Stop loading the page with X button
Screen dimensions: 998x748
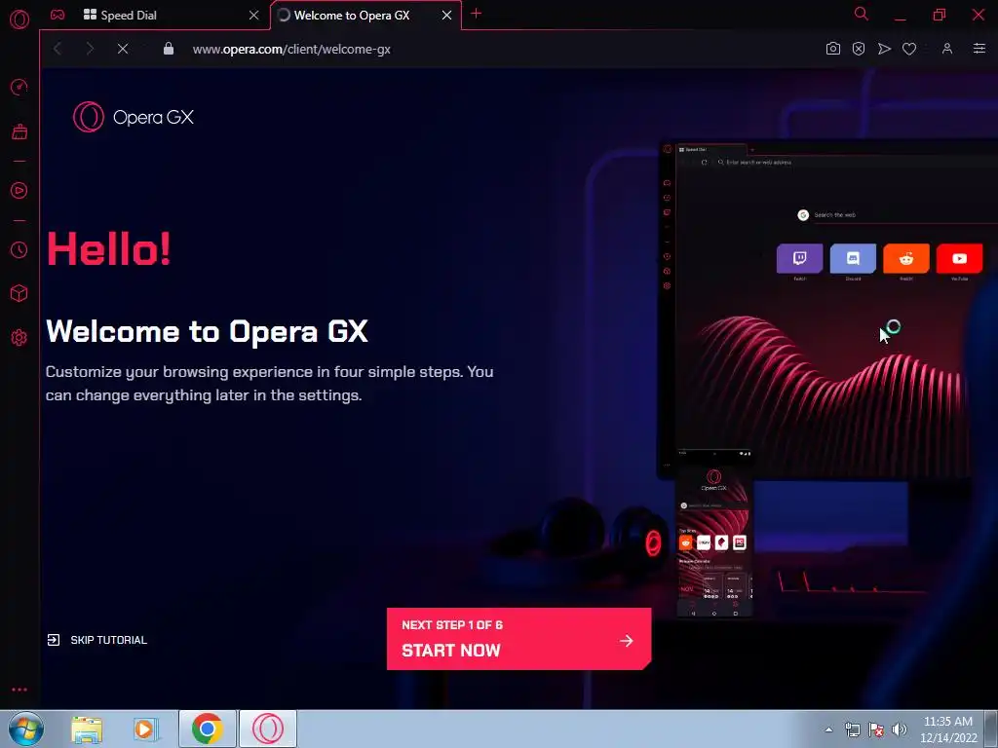click(x=123, y=49)
